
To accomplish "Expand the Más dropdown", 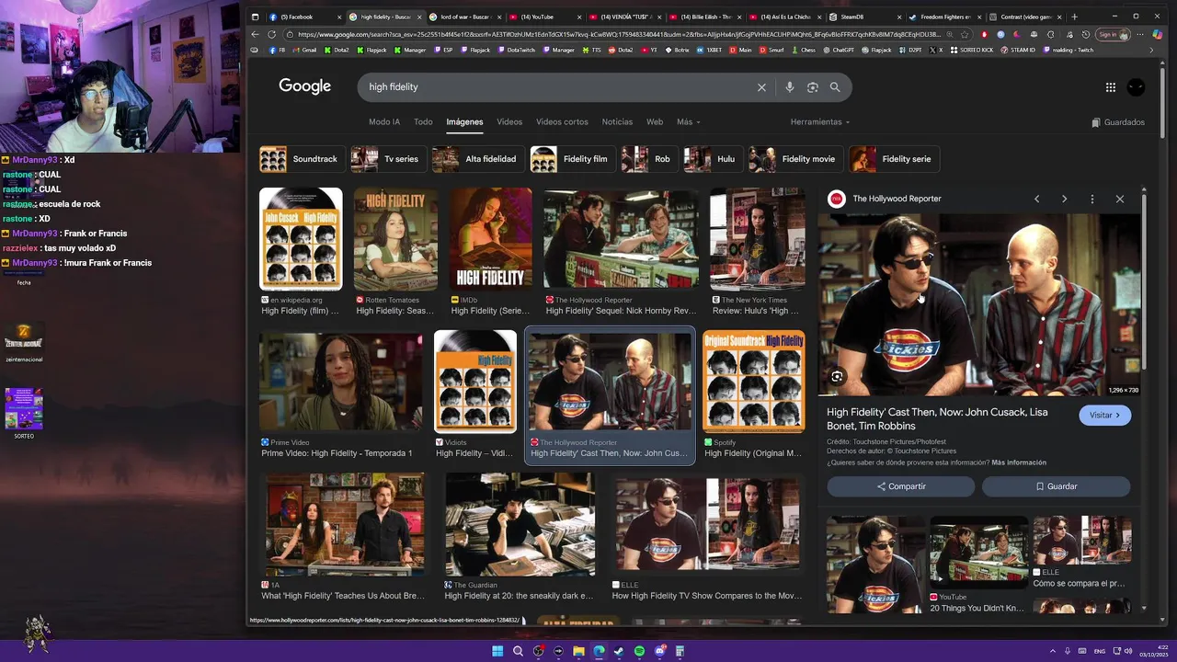I will [x=688, y=122].
